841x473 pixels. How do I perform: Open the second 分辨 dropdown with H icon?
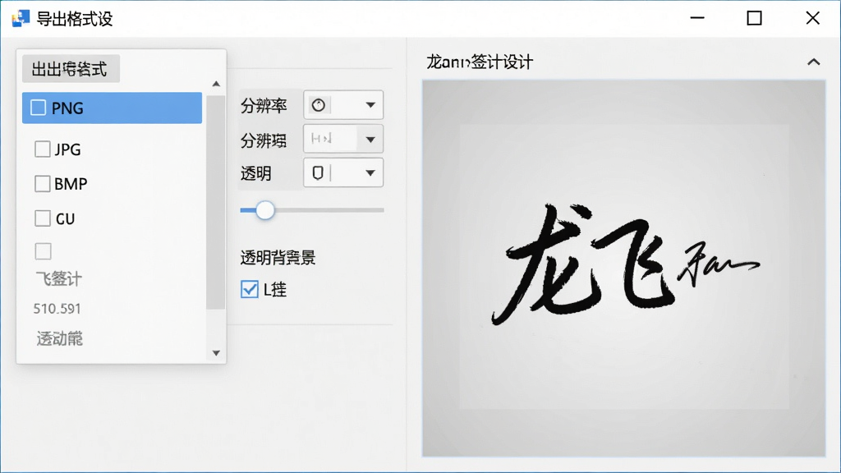343,140
